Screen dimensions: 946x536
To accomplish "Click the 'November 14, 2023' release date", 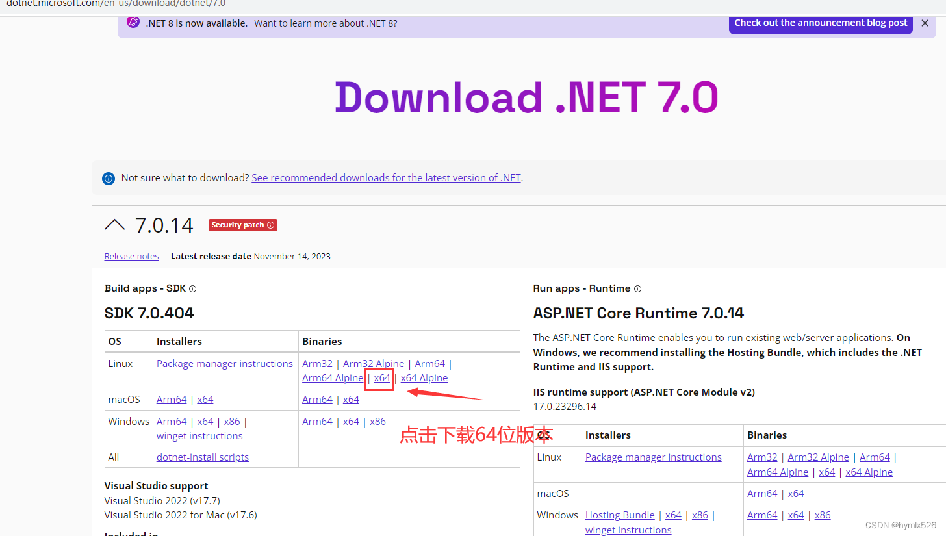I will coord(292,256).
